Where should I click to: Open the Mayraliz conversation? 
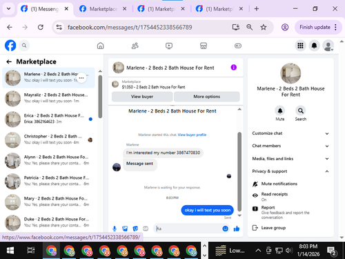[49, 98]
